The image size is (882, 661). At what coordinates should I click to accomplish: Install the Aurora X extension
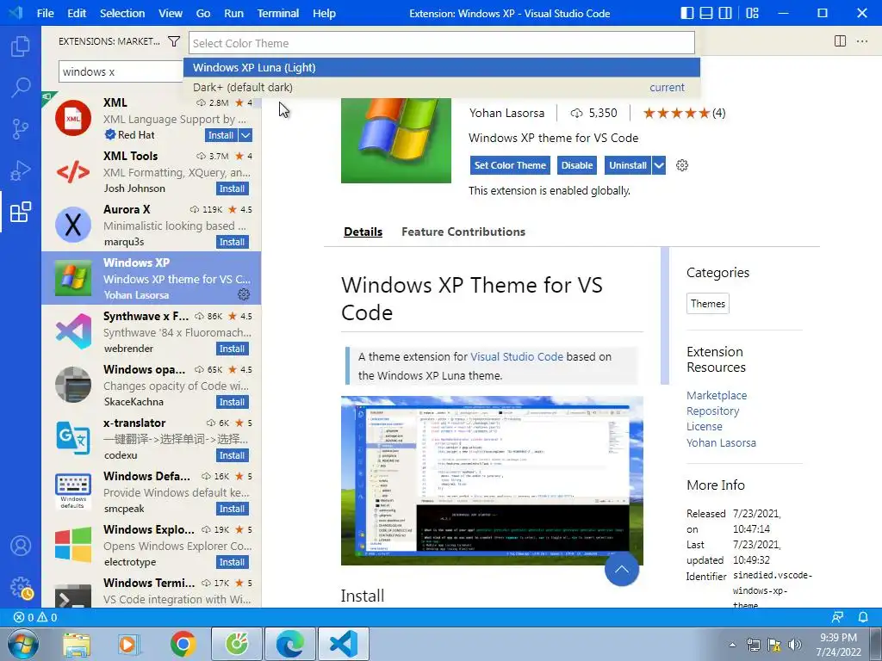coord(232,242)
